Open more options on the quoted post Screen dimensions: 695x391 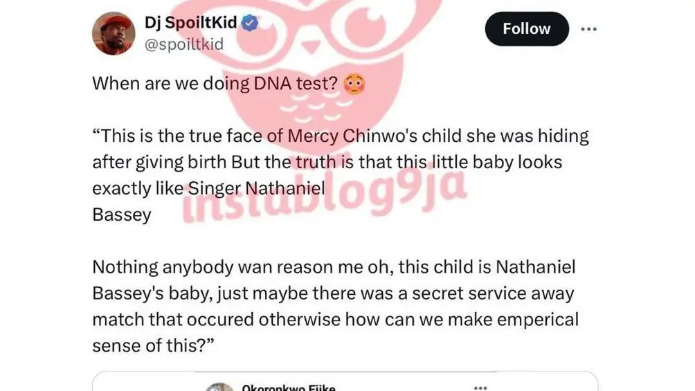tap(479, 386)
